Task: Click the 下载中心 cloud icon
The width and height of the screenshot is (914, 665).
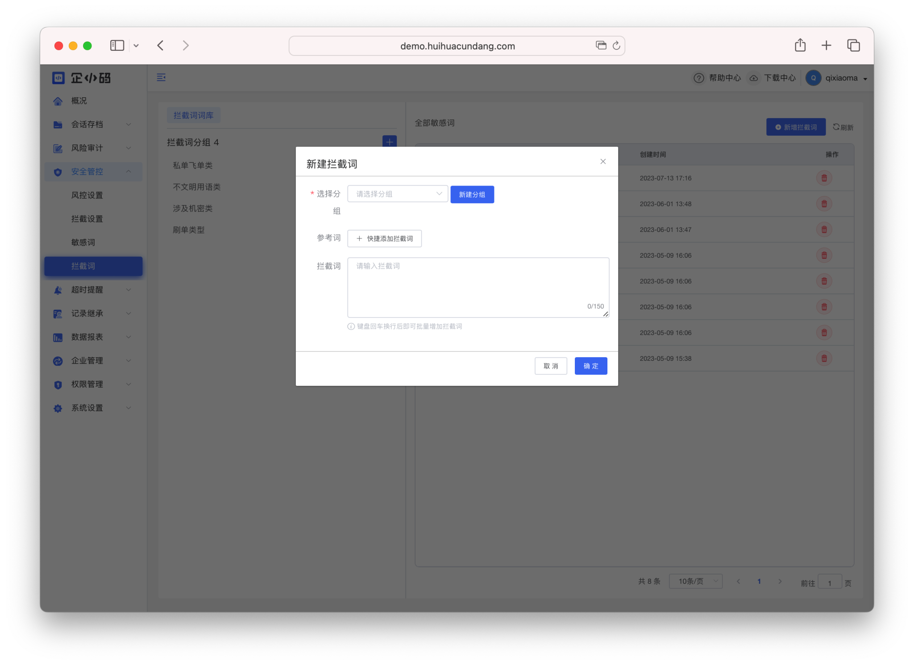Action: coord(754,78)
